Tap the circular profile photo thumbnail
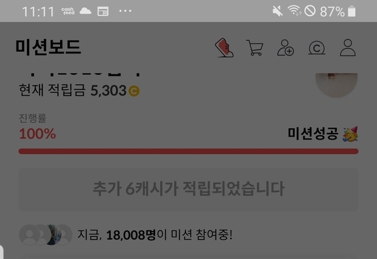The width and height of the screenshot is (377, 259). [336, 85]
